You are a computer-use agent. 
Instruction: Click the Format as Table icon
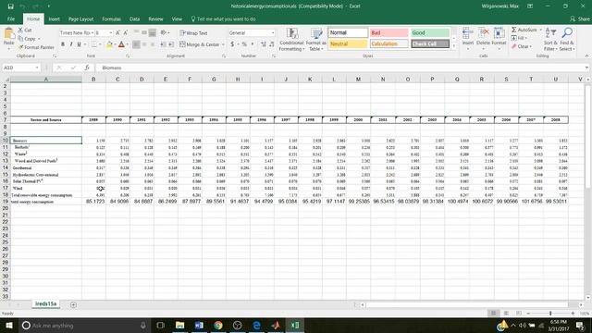click(x=316, y=34)
